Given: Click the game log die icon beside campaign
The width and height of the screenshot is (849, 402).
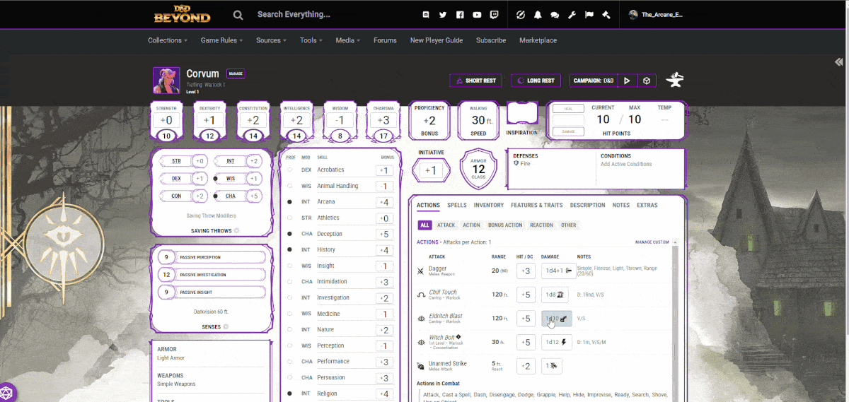Looking at the screenshot, I should [646, 81].
